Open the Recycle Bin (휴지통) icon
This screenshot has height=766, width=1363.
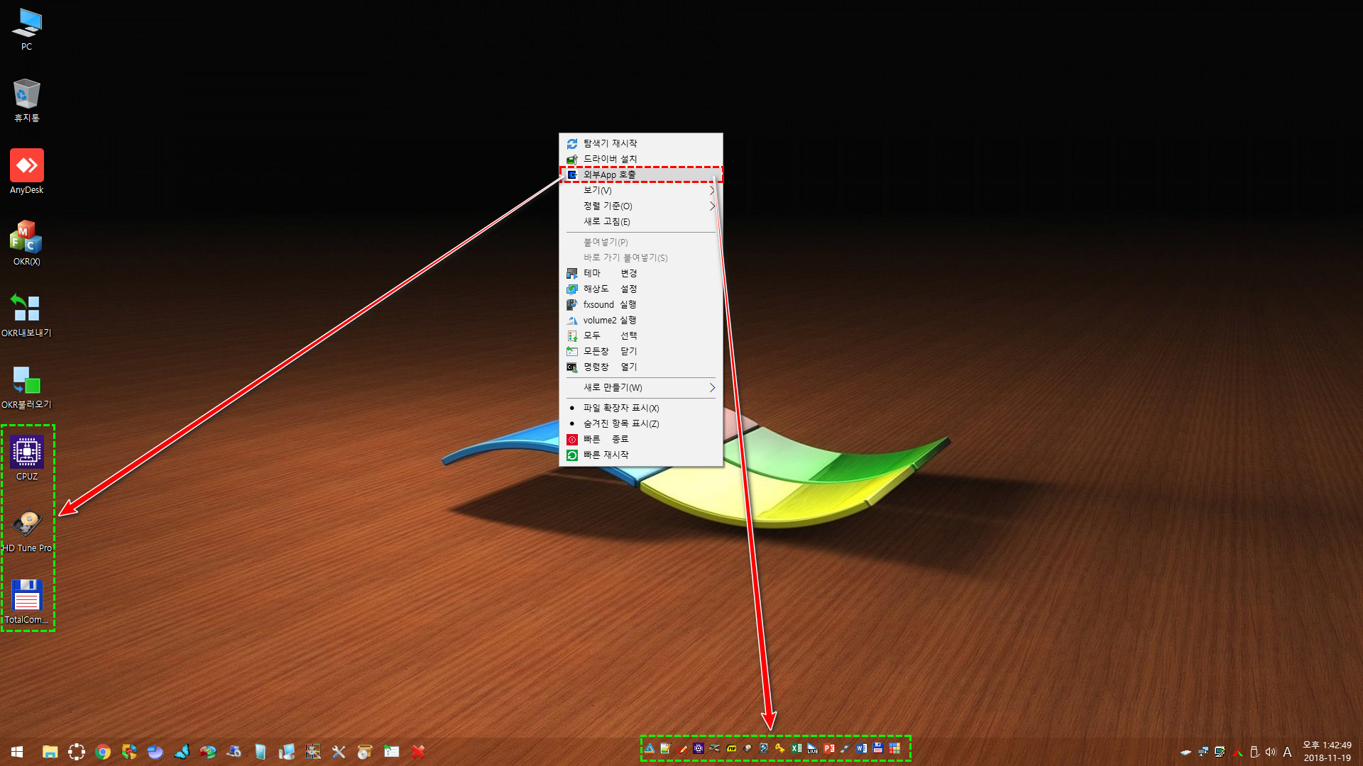coord(26,100)
